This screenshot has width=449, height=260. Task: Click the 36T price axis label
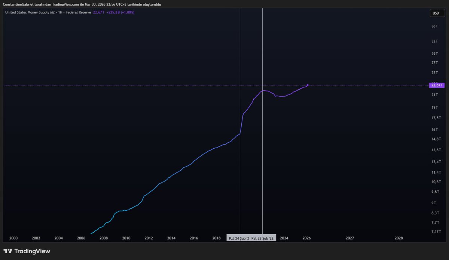tap(434, 26)
